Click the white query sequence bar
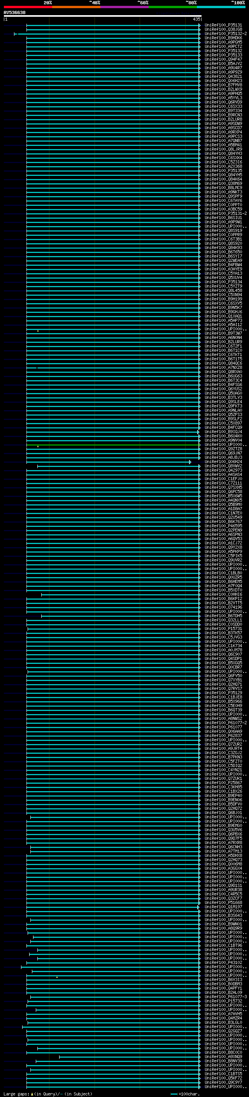The image size is (249, 1097). pos(103,16)
